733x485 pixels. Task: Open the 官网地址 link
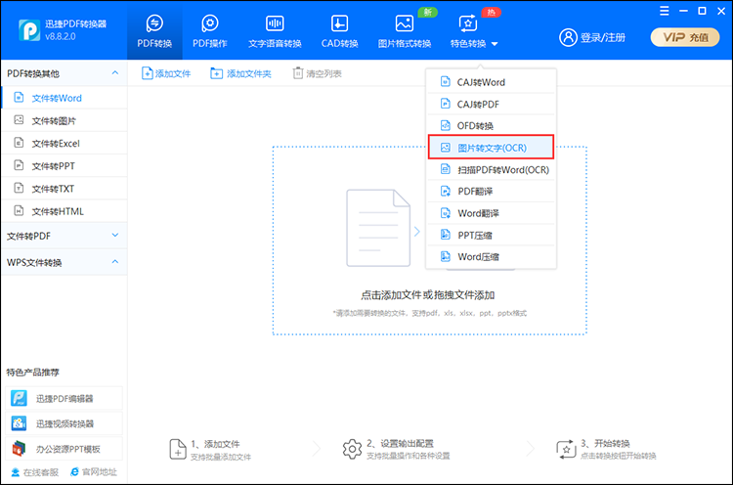click(x=94, y=472)
